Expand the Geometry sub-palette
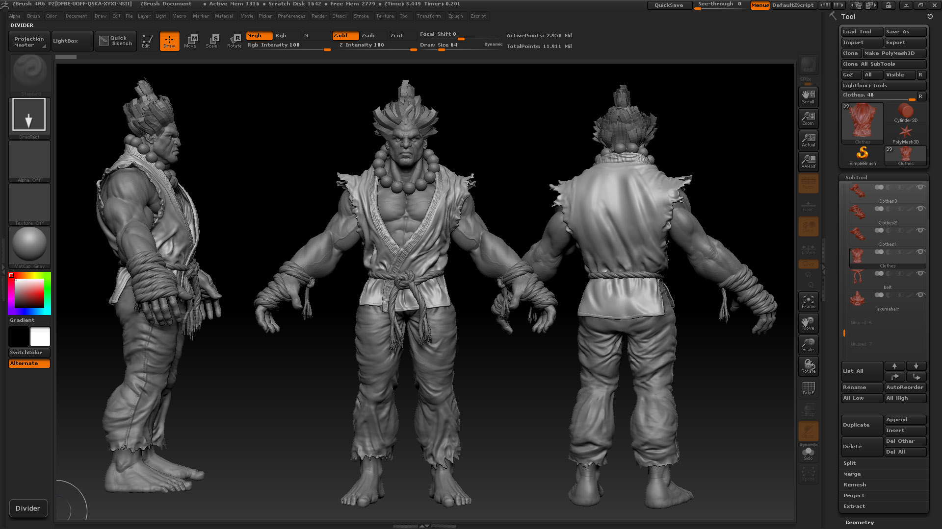Viewport: 942px width, 529px height. point(860,523)
